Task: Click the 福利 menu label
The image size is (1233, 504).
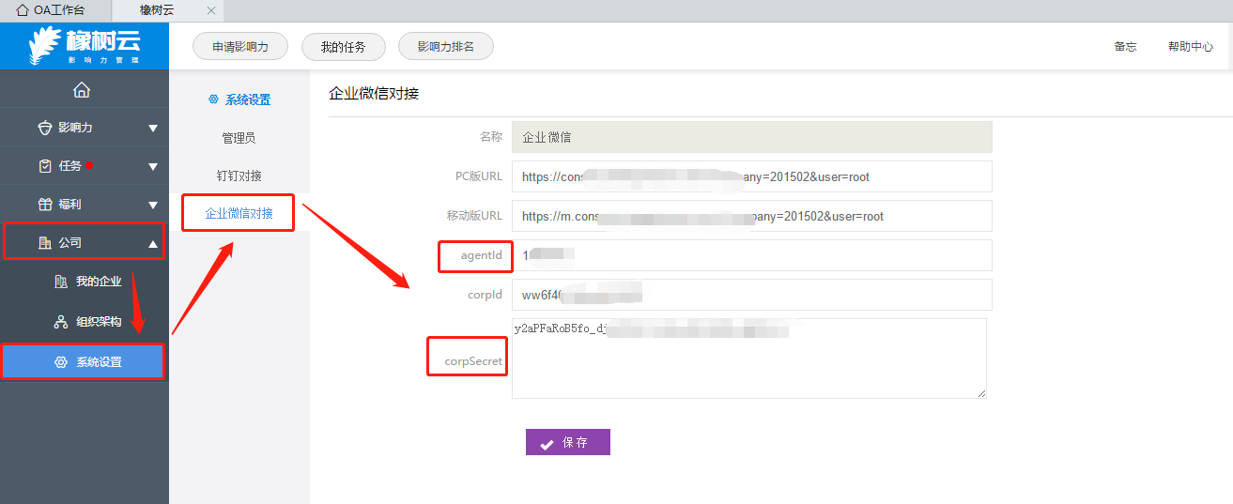Action: [x=70, y=204]
